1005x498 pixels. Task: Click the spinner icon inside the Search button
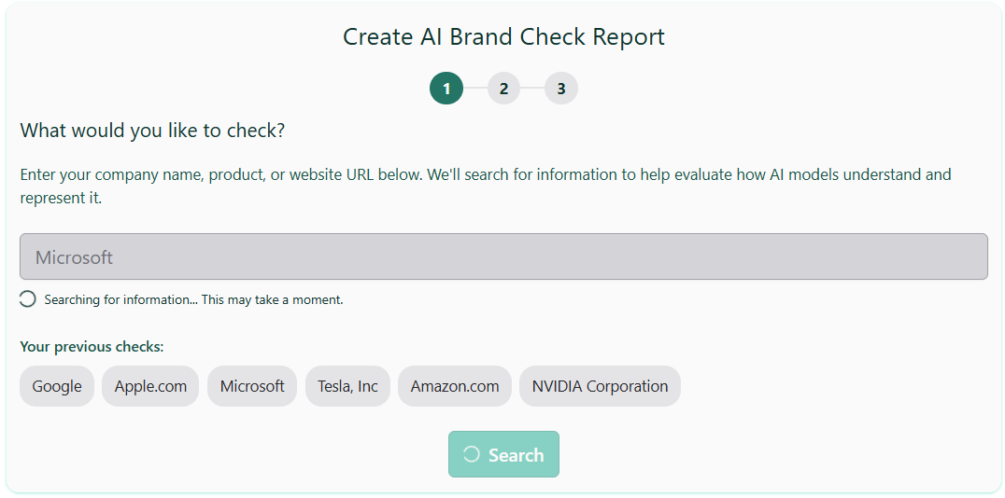click(472, 454)
